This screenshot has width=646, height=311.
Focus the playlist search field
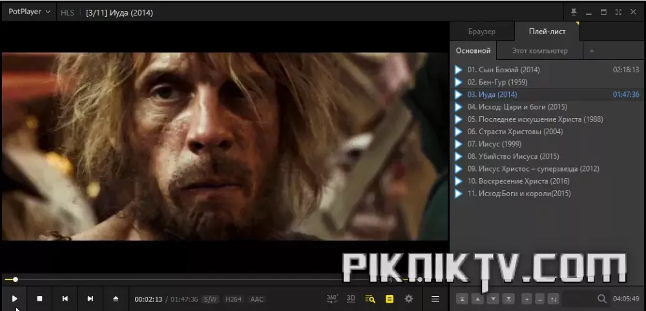(x=579, y=299)
